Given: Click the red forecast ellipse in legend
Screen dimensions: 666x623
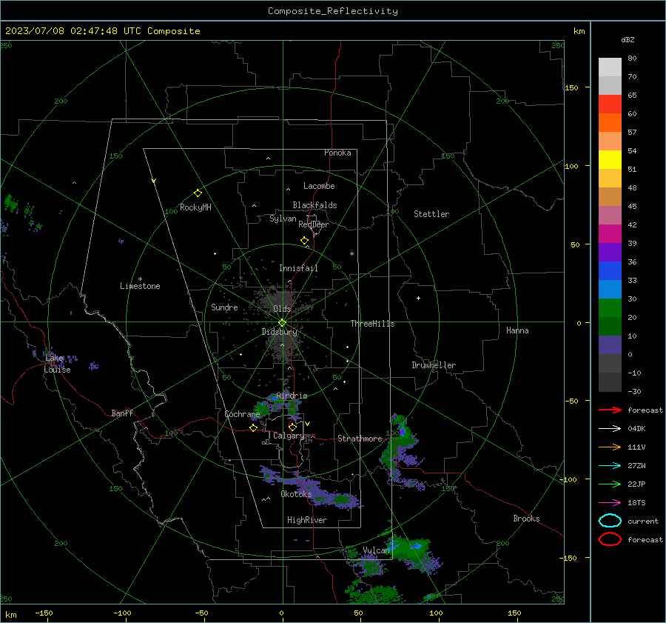Looking at the screenshot, I should point(610,539).
